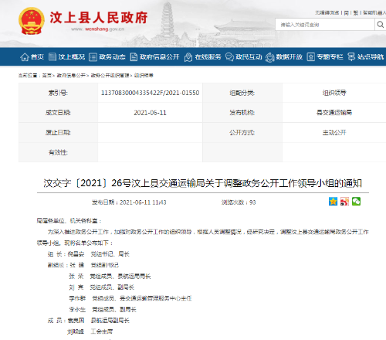Open 在线服务 navigation item
The image size is (386, 340).
tap(203, 56)
